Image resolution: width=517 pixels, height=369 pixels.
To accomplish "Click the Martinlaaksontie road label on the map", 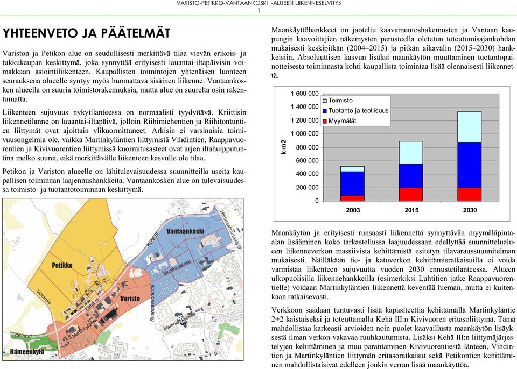I will [x=179, y=322].
